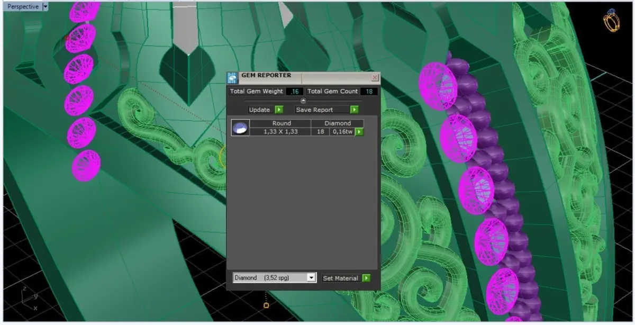Click the '0,16tw' weight cell
Viewport: 635px width, 325px height.
pos(342,132)
